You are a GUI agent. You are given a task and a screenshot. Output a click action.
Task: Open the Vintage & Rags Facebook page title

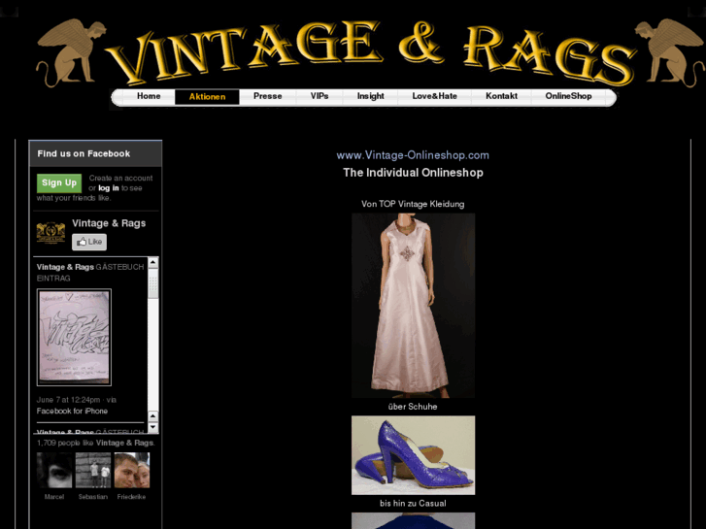pyautogui.click(x=109, y=223)
